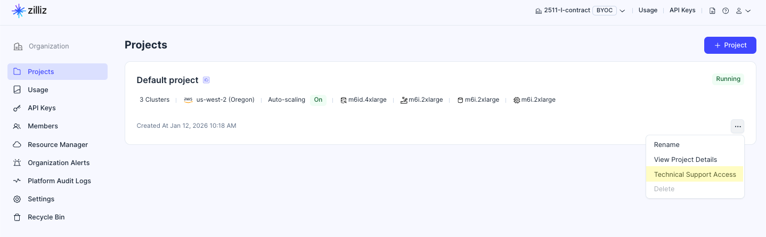Select View Project Details option
This screenshot has width=766, height=237.
click(685, 160)
